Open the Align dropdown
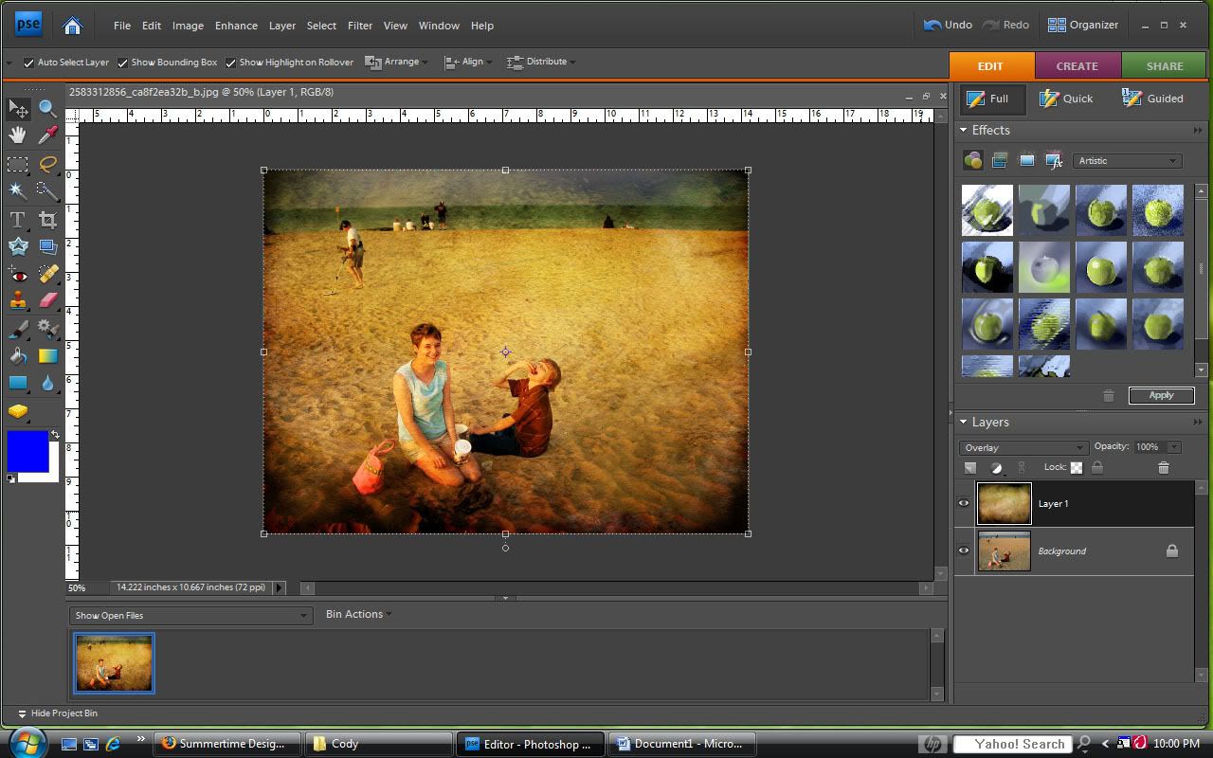The image size is (1213, 758). [469, 62]
